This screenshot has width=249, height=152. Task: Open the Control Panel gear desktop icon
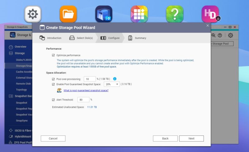33,14
